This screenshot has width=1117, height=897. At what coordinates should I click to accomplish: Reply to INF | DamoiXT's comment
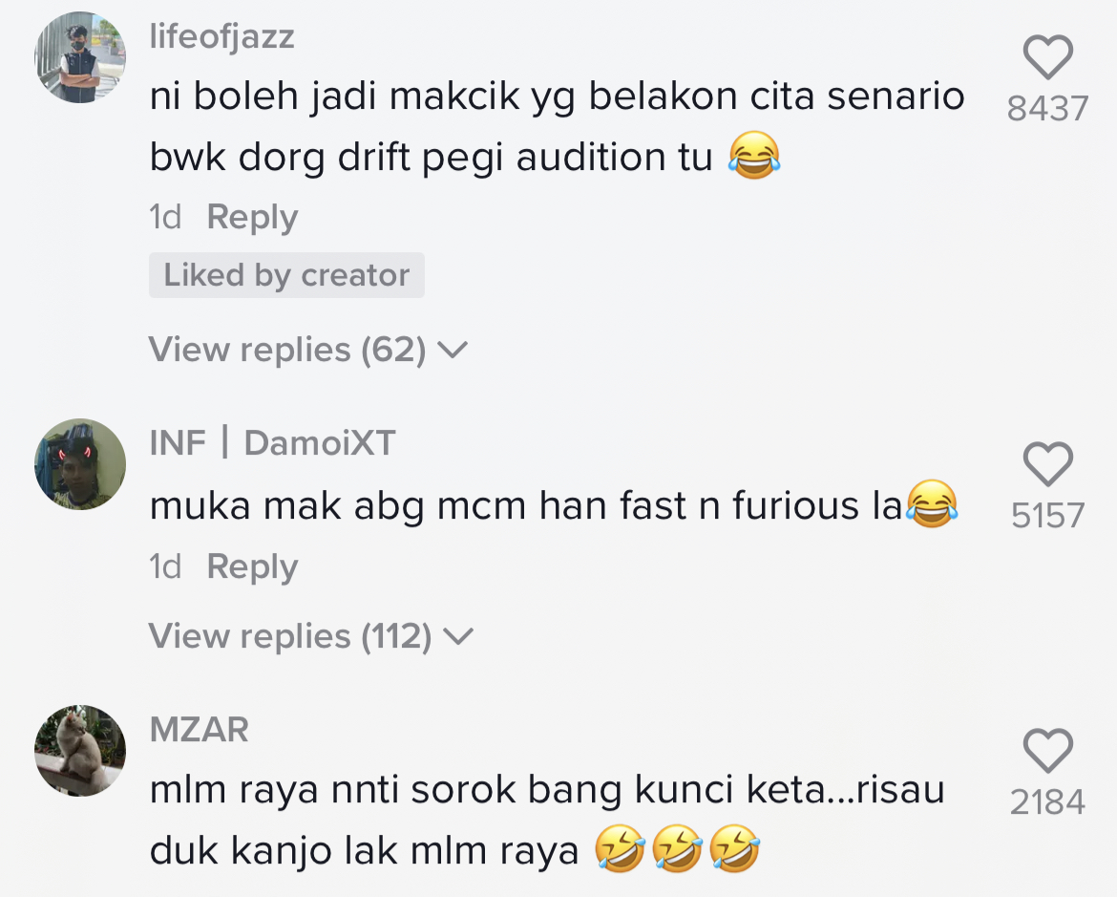click(252, 567)
